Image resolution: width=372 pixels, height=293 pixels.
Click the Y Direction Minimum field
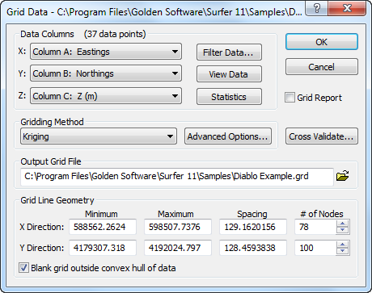(103, 248)
